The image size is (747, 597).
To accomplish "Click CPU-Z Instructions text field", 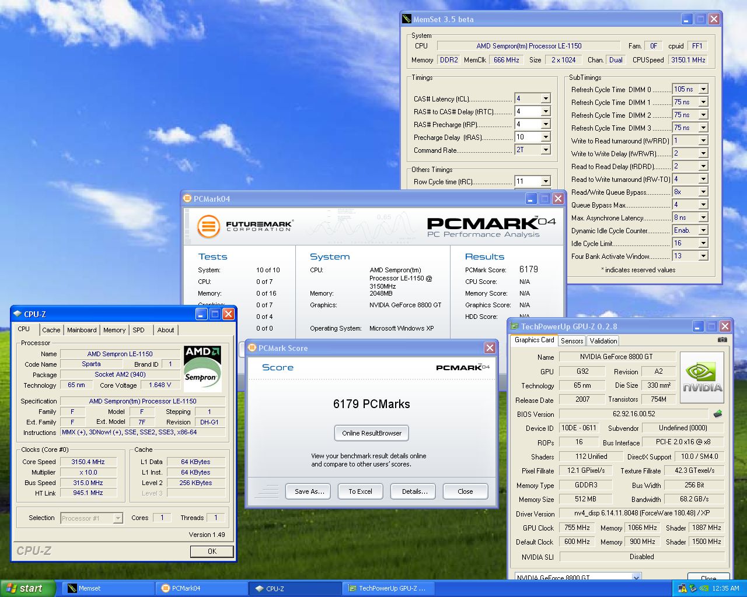I will [142, 433].
